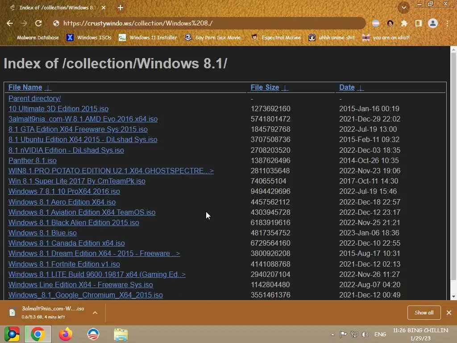Open the Windows ISOs bookmark
The height and width of the screenshot is (343, 457).
(x=89, y=38)
